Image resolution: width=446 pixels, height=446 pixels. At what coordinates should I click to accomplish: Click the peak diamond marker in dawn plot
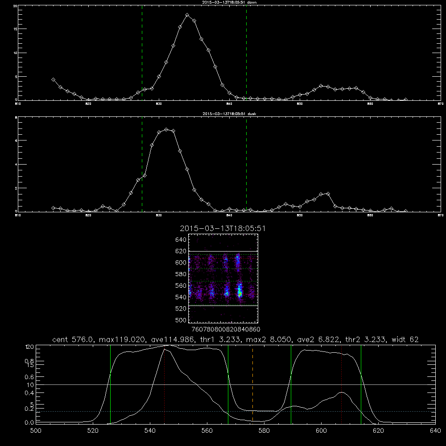pyautogui.click(x=187, y=15)
